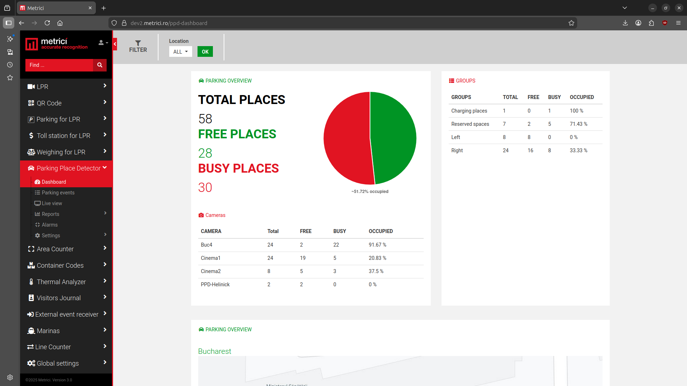Click the Marinas ship icon

tap(31, 331)
